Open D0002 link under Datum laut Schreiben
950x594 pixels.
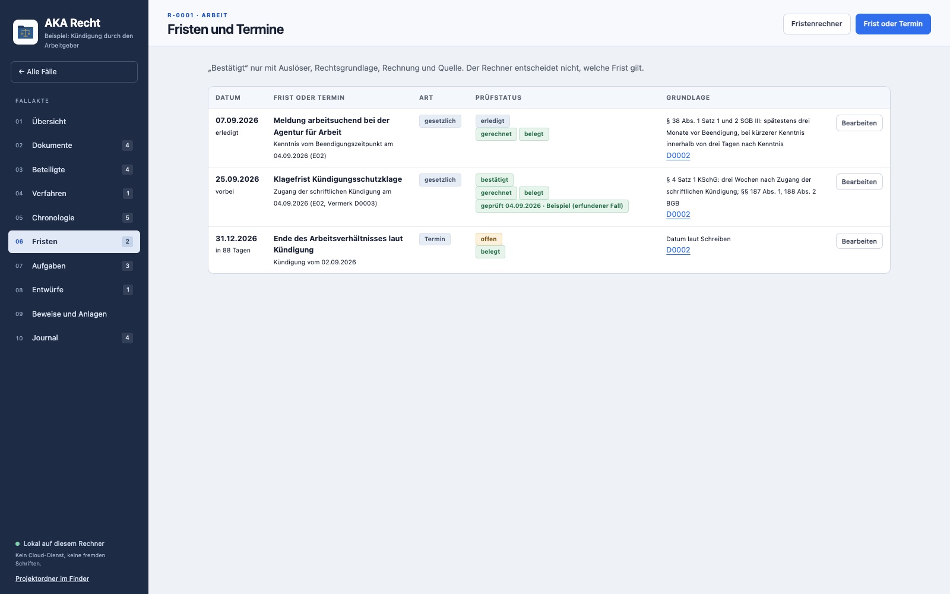coord(678,250)
